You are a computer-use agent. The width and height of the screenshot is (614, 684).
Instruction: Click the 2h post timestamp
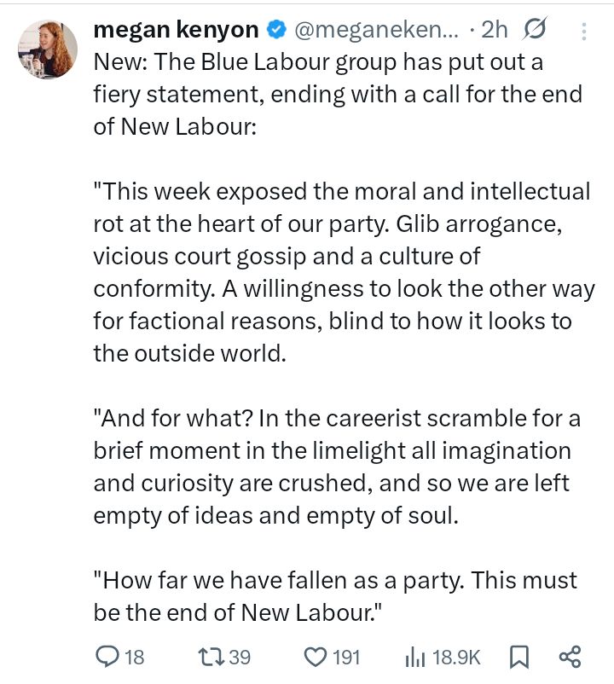495,30
